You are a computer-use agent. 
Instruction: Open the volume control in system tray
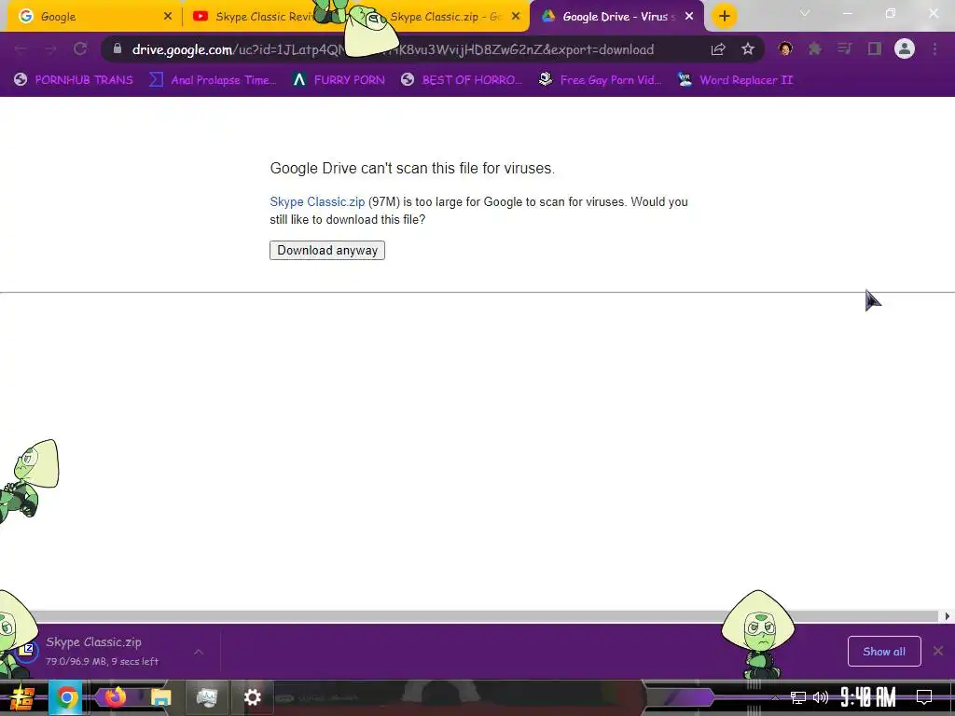pyautogui.click(x=821, y=697)
